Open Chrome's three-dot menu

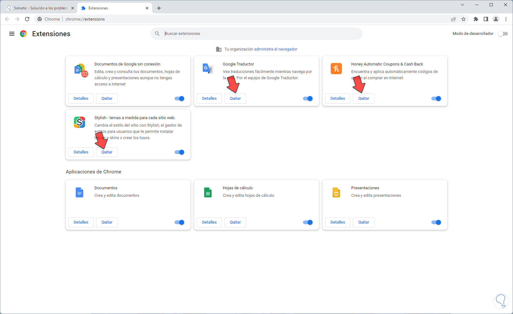[506, 19]
